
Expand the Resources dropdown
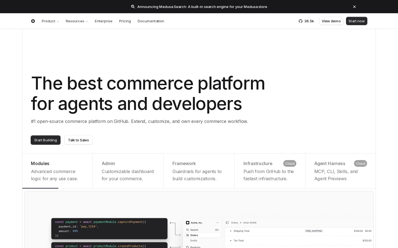[x=77, y=21]
